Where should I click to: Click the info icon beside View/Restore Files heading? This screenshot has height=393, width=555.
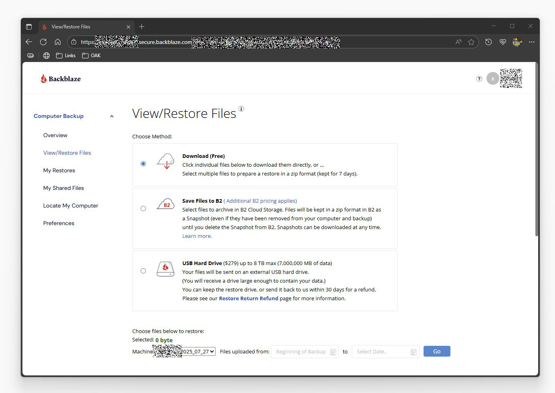click(x=241, y=109)
